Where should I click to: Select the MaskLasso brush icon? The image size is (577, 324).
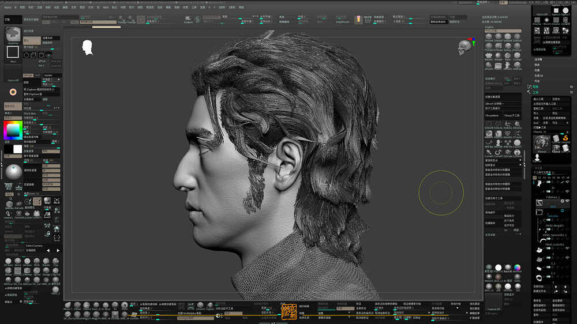pyautogui.click(x=499, y=134)
